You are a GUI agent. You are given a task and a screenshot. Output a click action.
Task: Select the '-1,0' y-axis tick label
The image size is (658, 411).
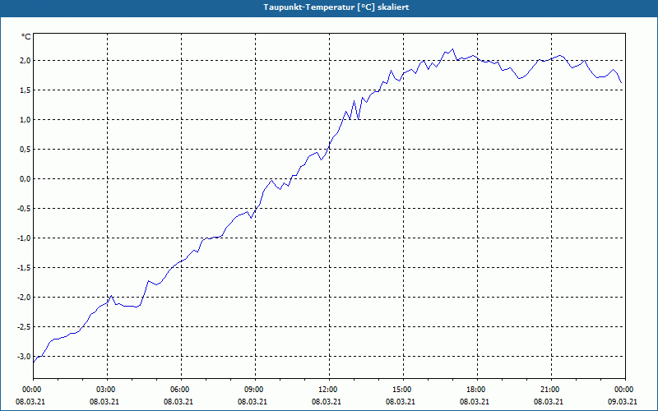point(25,238)
